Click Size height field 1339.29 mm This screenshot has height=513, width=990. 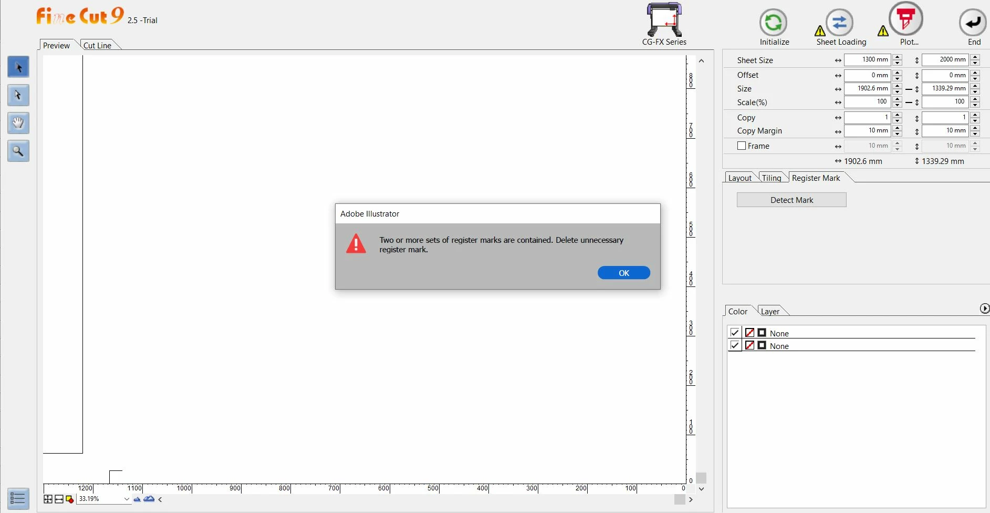coord(945,88)
